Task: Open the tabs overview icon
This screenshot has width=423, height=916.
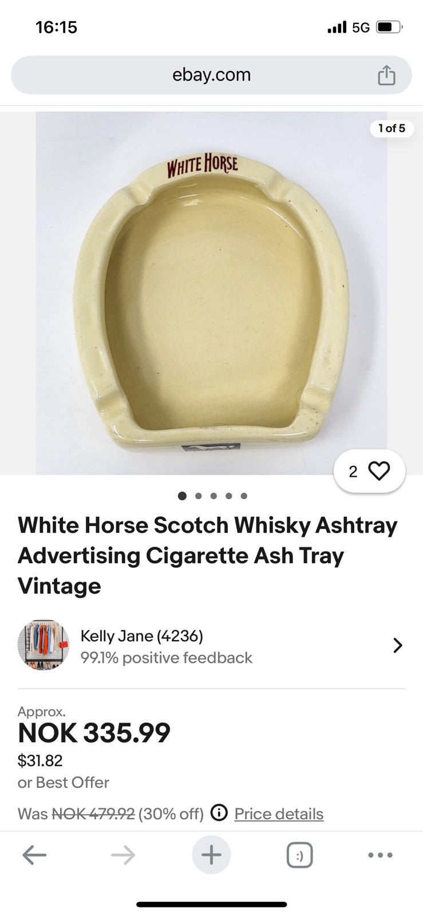Action: click(x=299, y=855)
